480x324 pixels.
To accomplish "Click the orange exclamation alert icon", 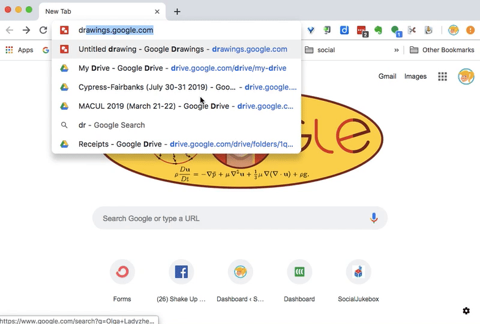I will pyautogui.click(x=470, y=30).
